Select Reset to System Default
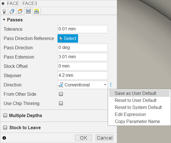 138,107
